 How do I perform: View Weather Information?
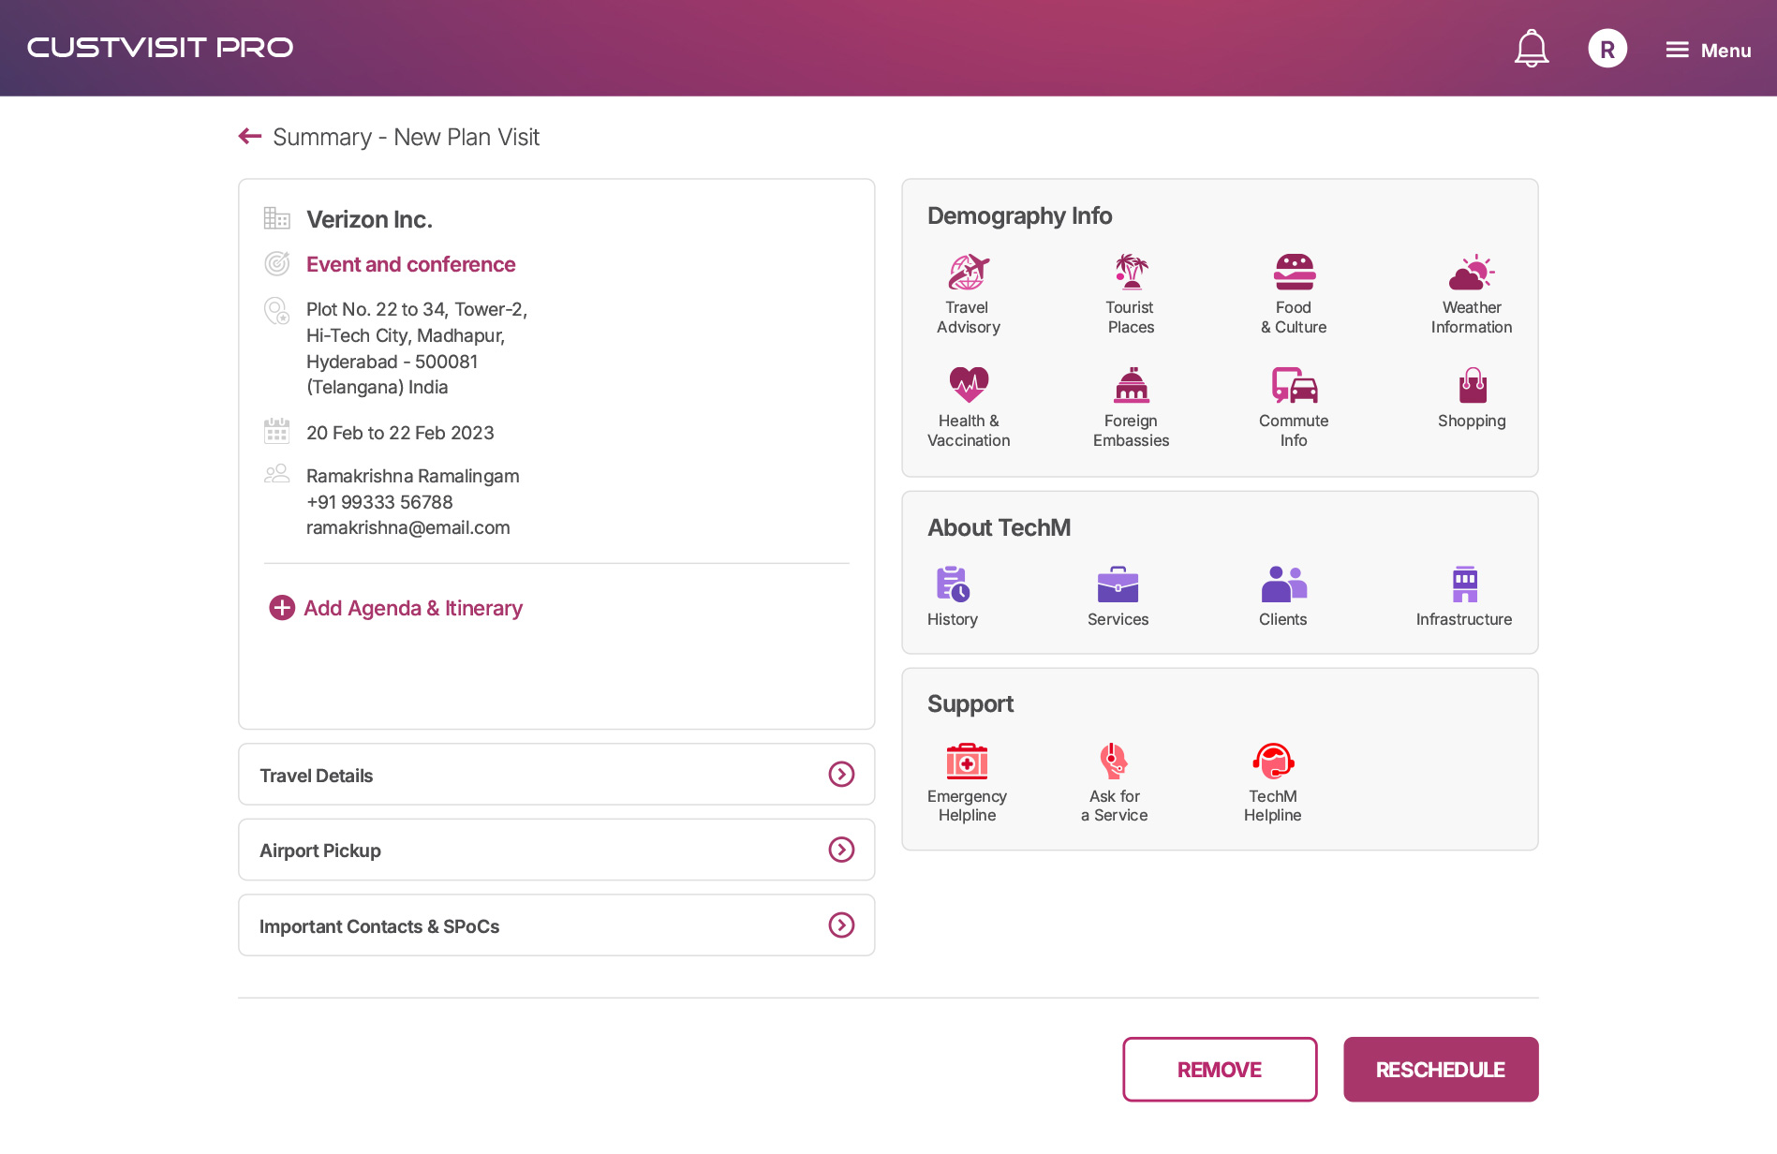point(1471,273)
